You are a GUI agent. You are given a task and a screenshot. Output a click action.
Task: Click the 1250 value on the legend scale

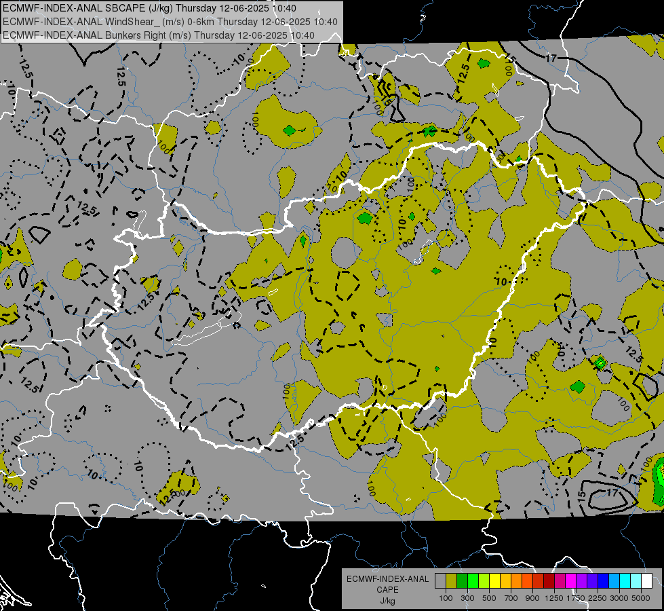tap(554, 598)
